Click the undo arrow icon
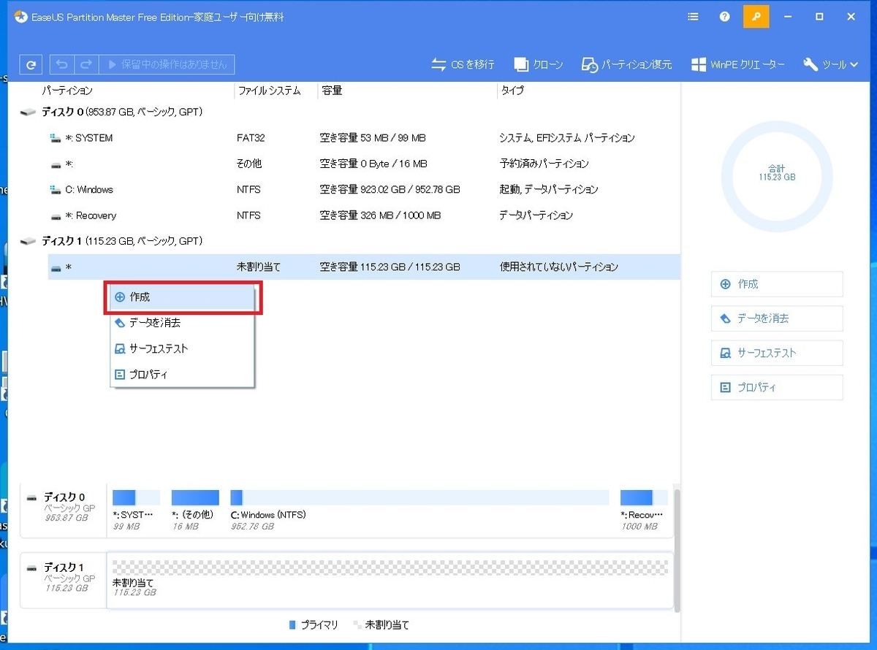This screenshot has width=877, height=650. point(62,64)
